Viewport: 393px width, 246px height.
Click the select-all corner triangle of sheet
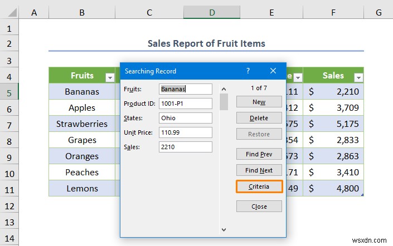tap(12, 12)
